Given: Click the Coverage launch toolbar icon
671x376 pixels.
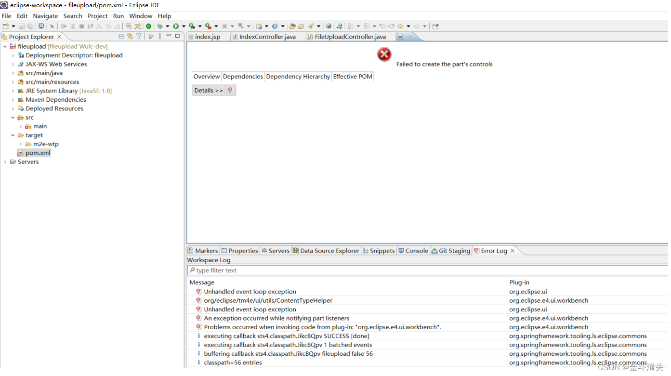Looking at the screenshot, I should 192,26.
